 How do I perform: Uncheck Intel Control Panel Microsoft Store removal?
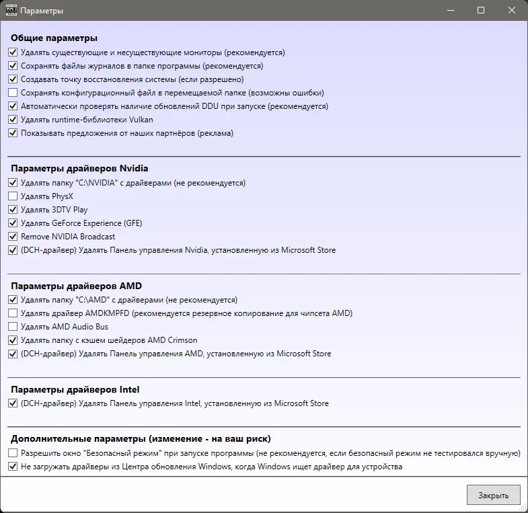13,403
